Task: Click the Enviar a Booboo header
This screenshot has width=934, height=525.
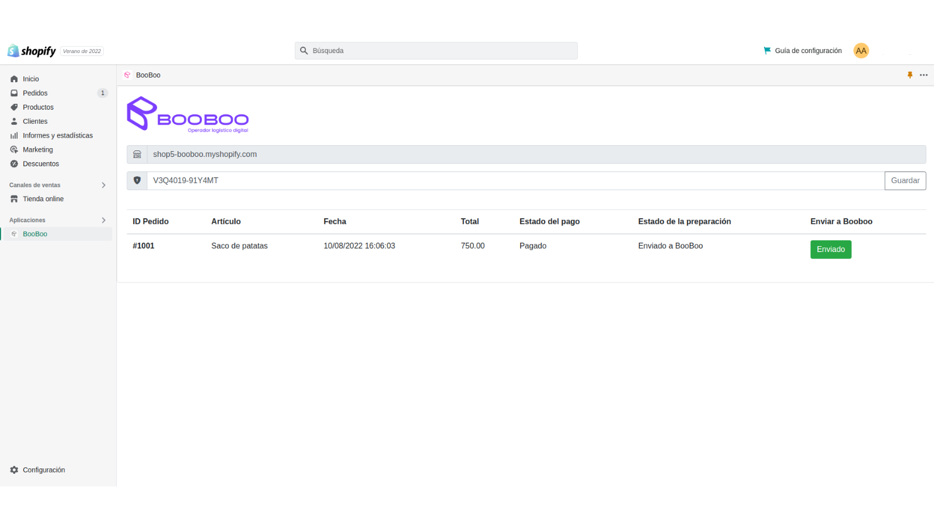Action: pos(841,222)
